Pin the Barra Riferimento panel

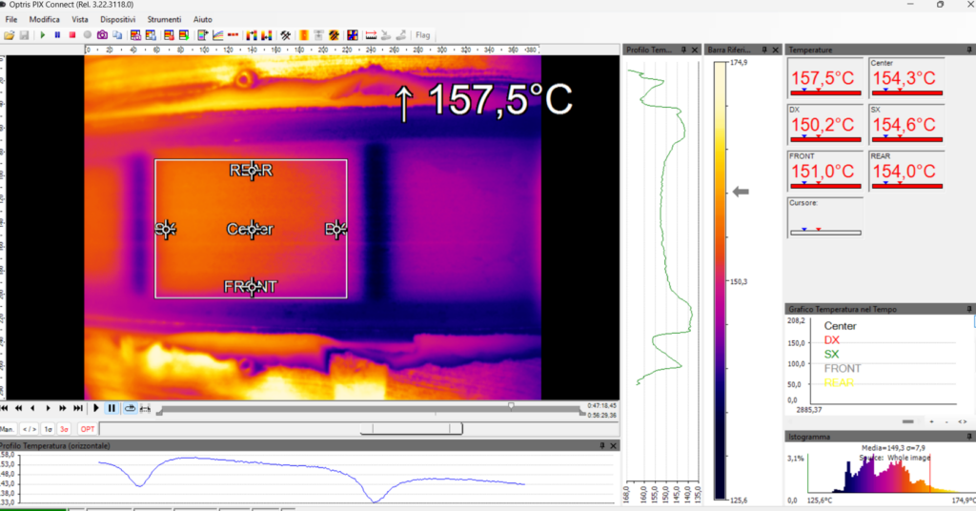point(764,50)
